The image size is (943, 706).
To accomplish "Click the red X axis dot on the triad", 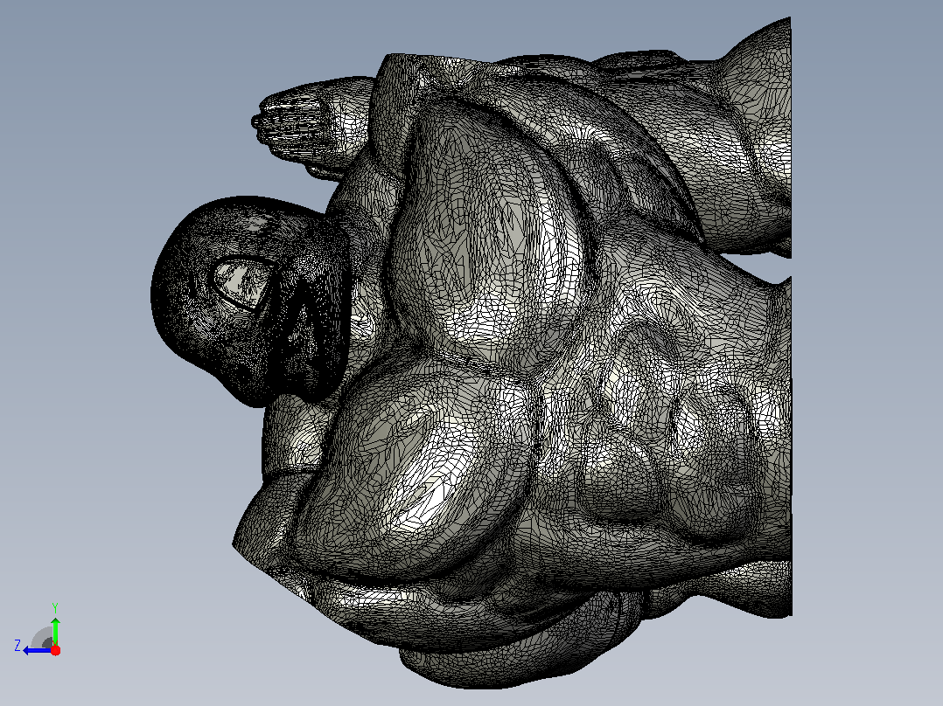I will [x=55, y=651].
